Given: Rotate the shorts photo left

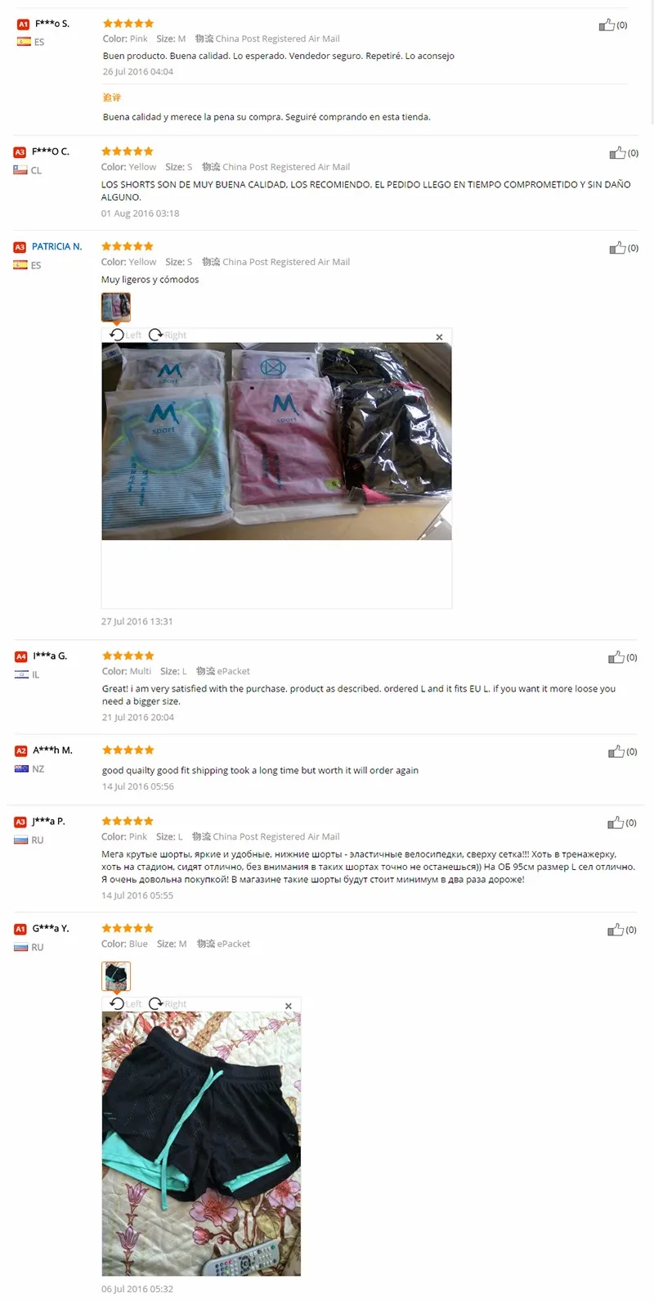Looking at the screenshot, I should point(126,1003).
